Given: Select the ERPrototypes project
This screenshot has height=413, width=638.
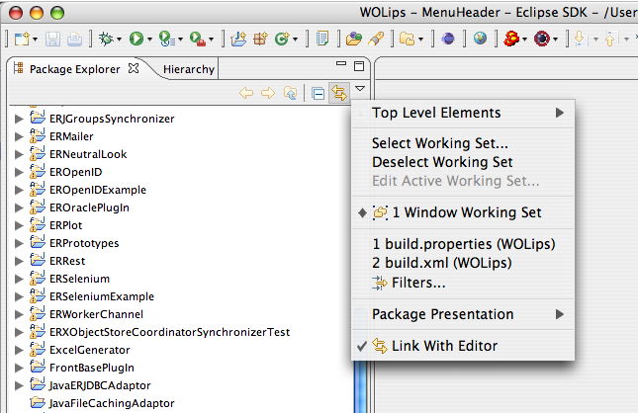Looking at the screenshot, I should (x=84, y=243).
